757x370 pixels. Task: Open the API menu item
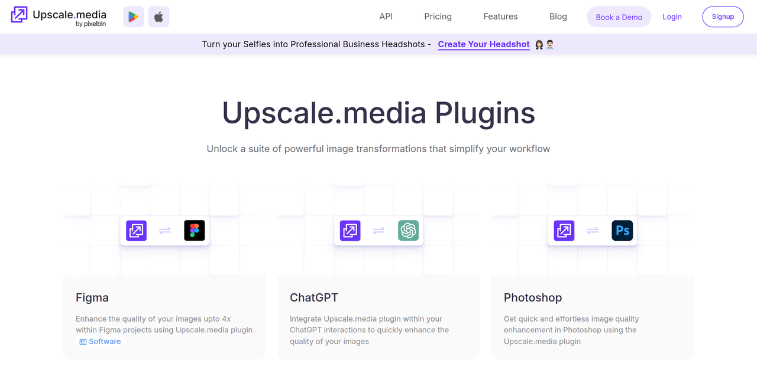(386, 17)
